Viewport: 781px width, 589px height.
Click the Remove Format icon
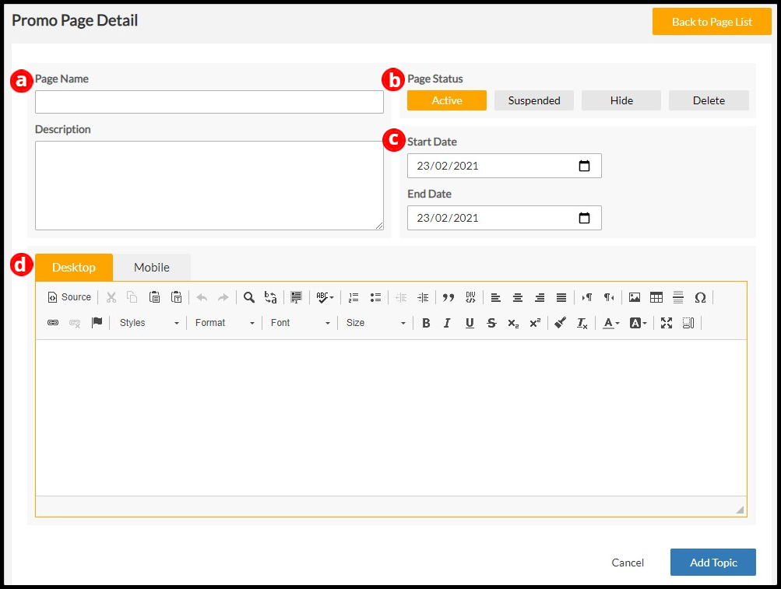coord(582,323)
